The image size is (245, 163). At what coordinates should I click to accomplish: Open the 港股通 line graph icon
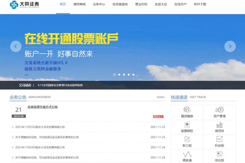(x=187, y=154)
